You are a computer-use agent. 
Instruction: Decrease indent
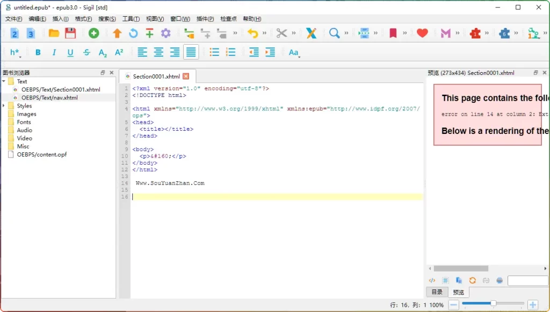(x=254, y=52)
